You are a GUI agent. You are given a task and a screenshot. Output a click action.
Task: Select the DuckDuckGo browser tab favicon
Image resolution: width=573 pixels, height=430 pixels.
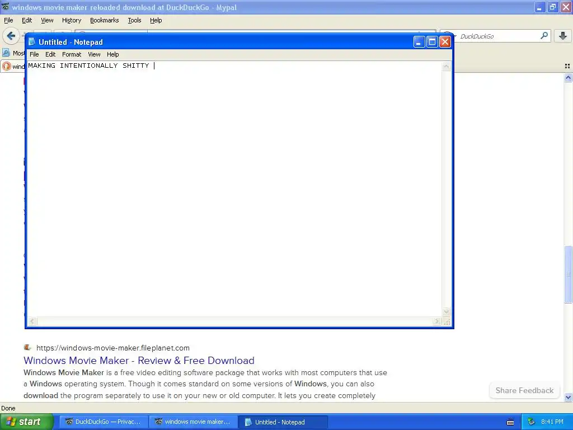pyautogui.click(x=7, y=66)
